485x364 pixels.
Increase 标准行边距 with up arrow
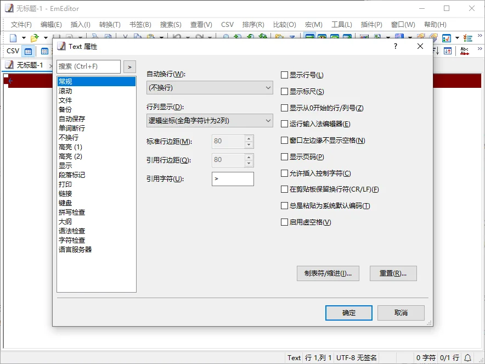pyautogui.click(x=249, y=138)
